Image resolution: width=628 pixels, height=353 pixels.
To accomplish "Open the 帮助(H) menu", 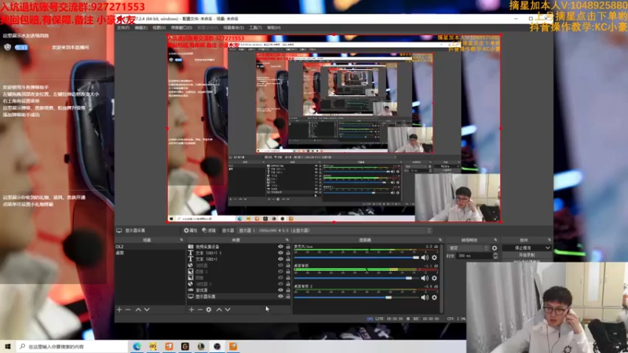I will click(x=274, y=27).
